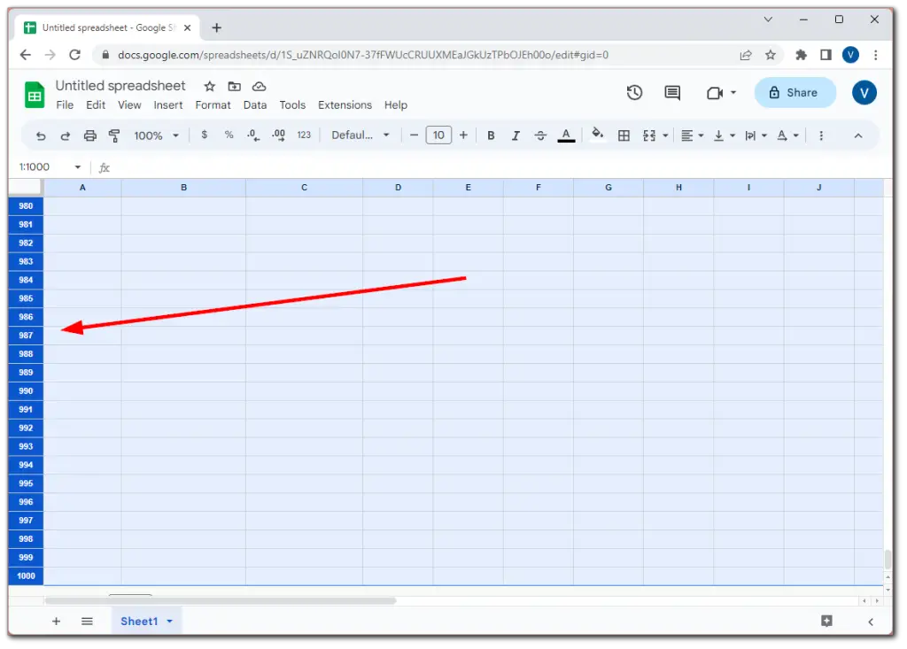907x649 pixels.
Task: Select the Sheet1 tab
Action: [140, 621]
